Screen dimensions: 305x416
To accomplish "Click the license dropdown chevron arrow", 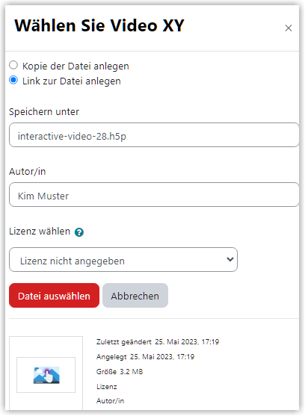I will point(230,259).
